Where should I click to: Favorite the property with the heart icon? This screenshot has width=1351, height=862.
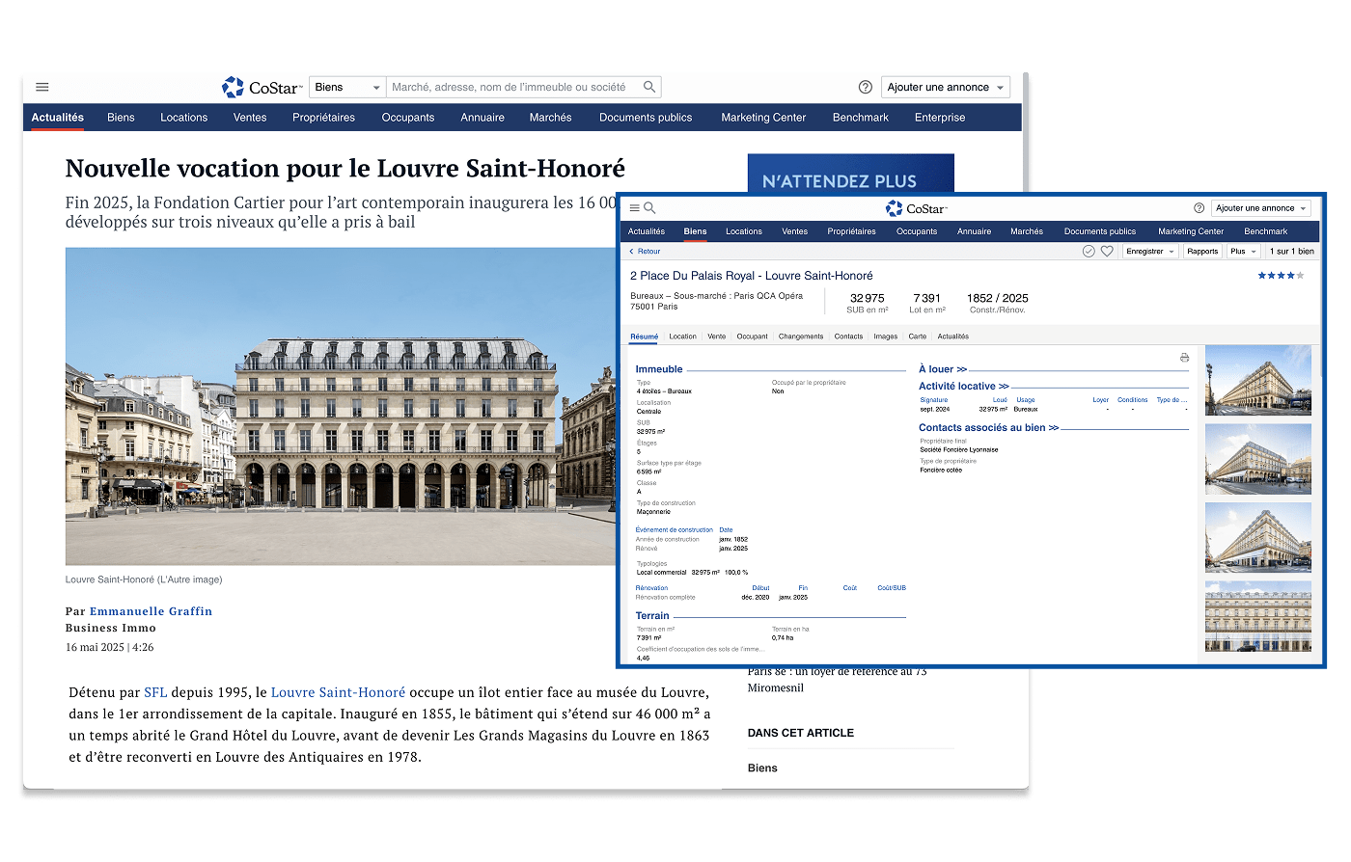[1107, 252]
